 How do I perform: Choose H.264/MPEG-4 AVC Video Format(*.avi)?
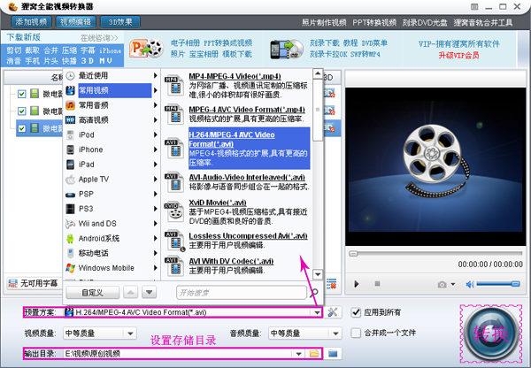coord(236,149)
